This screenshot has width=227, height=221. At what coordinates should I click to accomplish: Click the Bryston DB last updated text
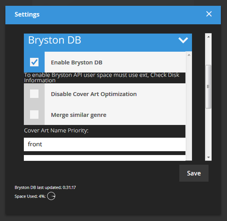point(45,187)
